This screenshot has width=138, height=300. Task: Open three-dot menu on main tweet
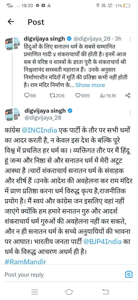tap(130, 113)
